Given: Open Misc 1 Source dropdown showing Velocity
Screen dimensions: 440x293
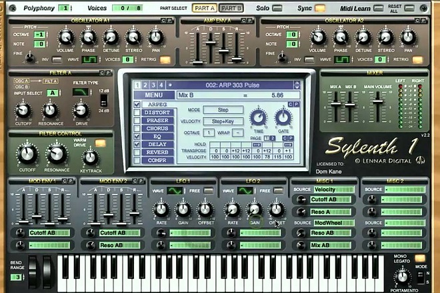Looking at the screenshot, I should pos(333,190).
